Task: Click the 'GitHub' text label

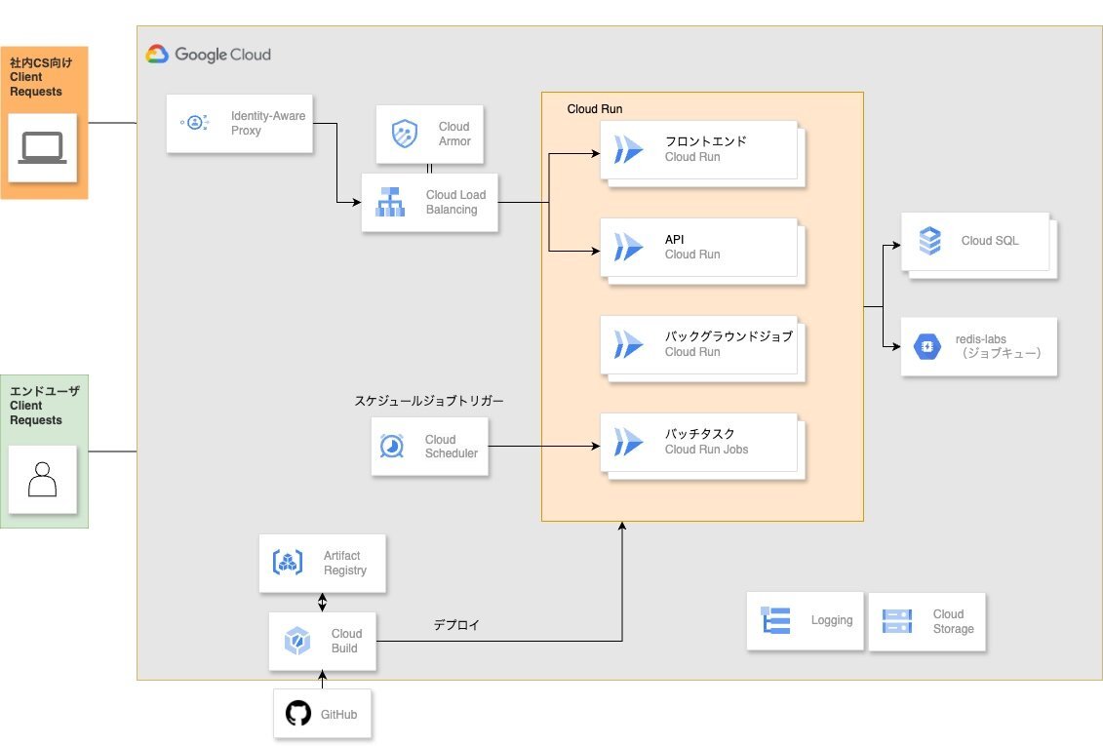Action: (339, 715)
